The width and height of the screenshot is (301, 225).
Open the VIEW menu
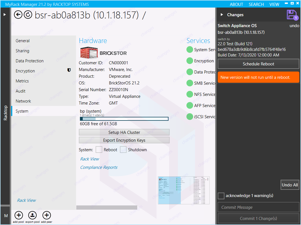pyautogui.click(x=274, y=4)
